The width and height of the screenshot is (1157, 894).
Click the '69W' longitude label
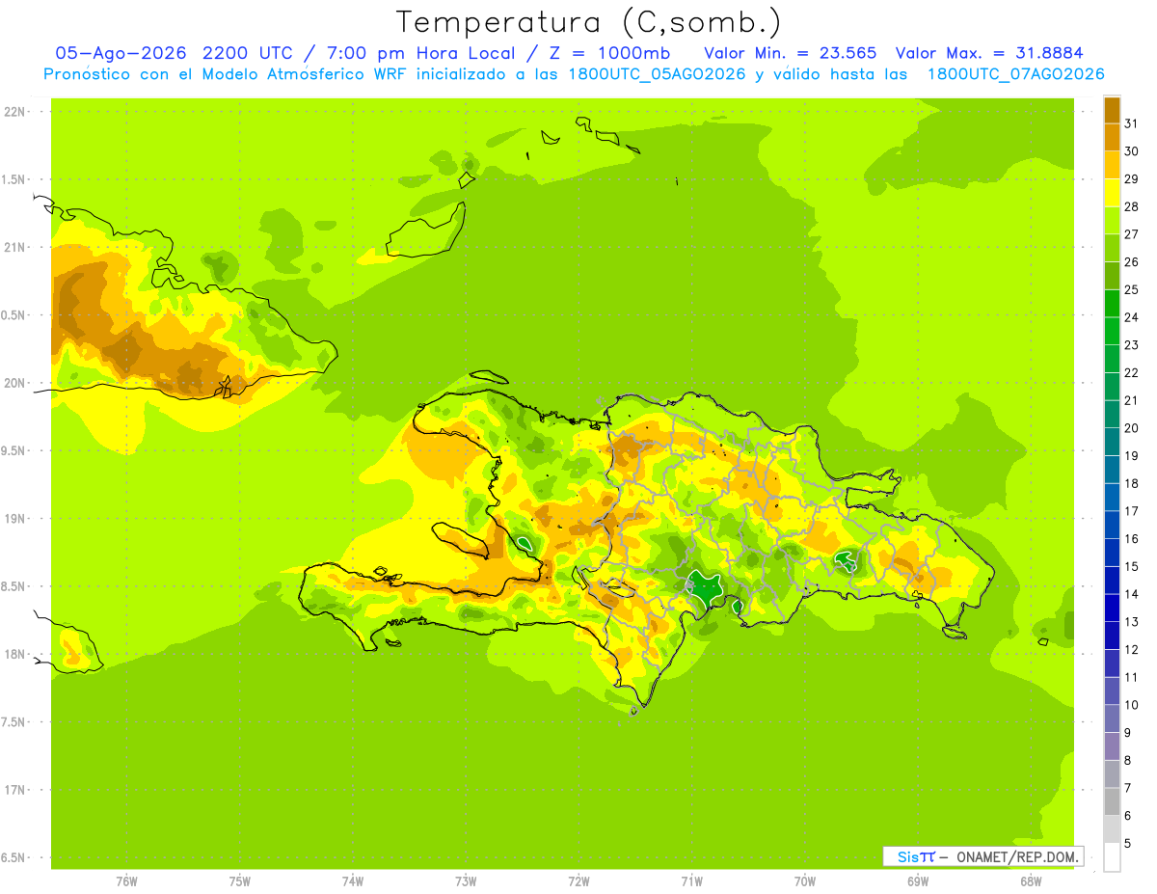(x=918, y=881)
